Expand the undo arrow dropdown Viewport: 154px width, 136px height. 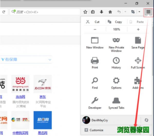point(125,12)
